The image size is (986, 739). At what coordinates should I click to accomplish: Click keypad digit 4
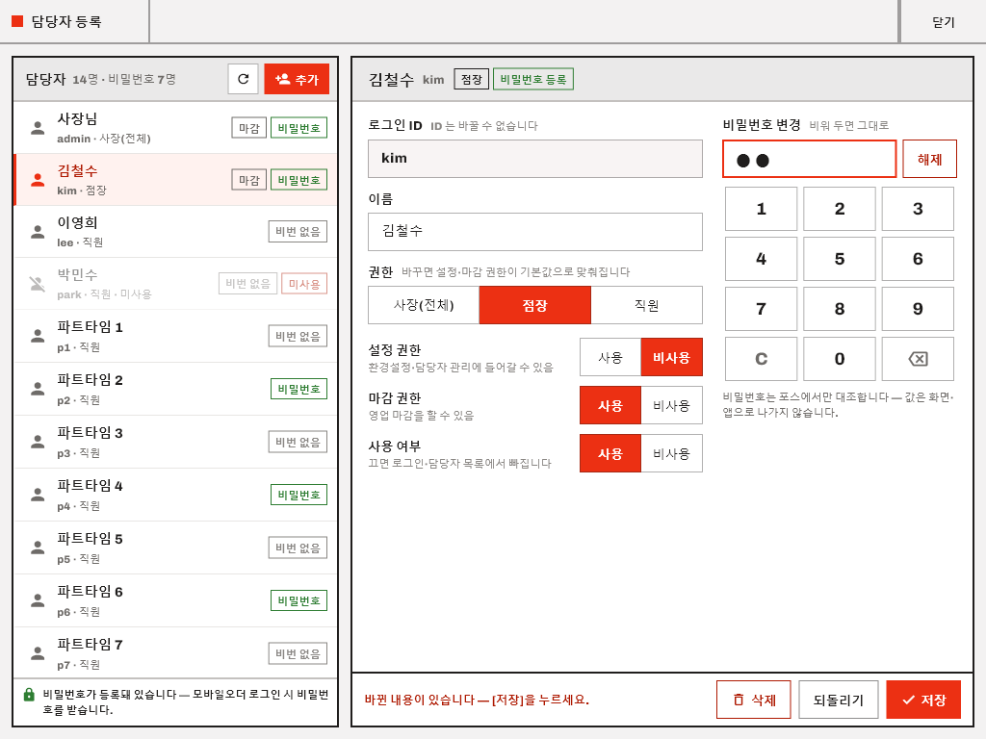coord(761,259)
